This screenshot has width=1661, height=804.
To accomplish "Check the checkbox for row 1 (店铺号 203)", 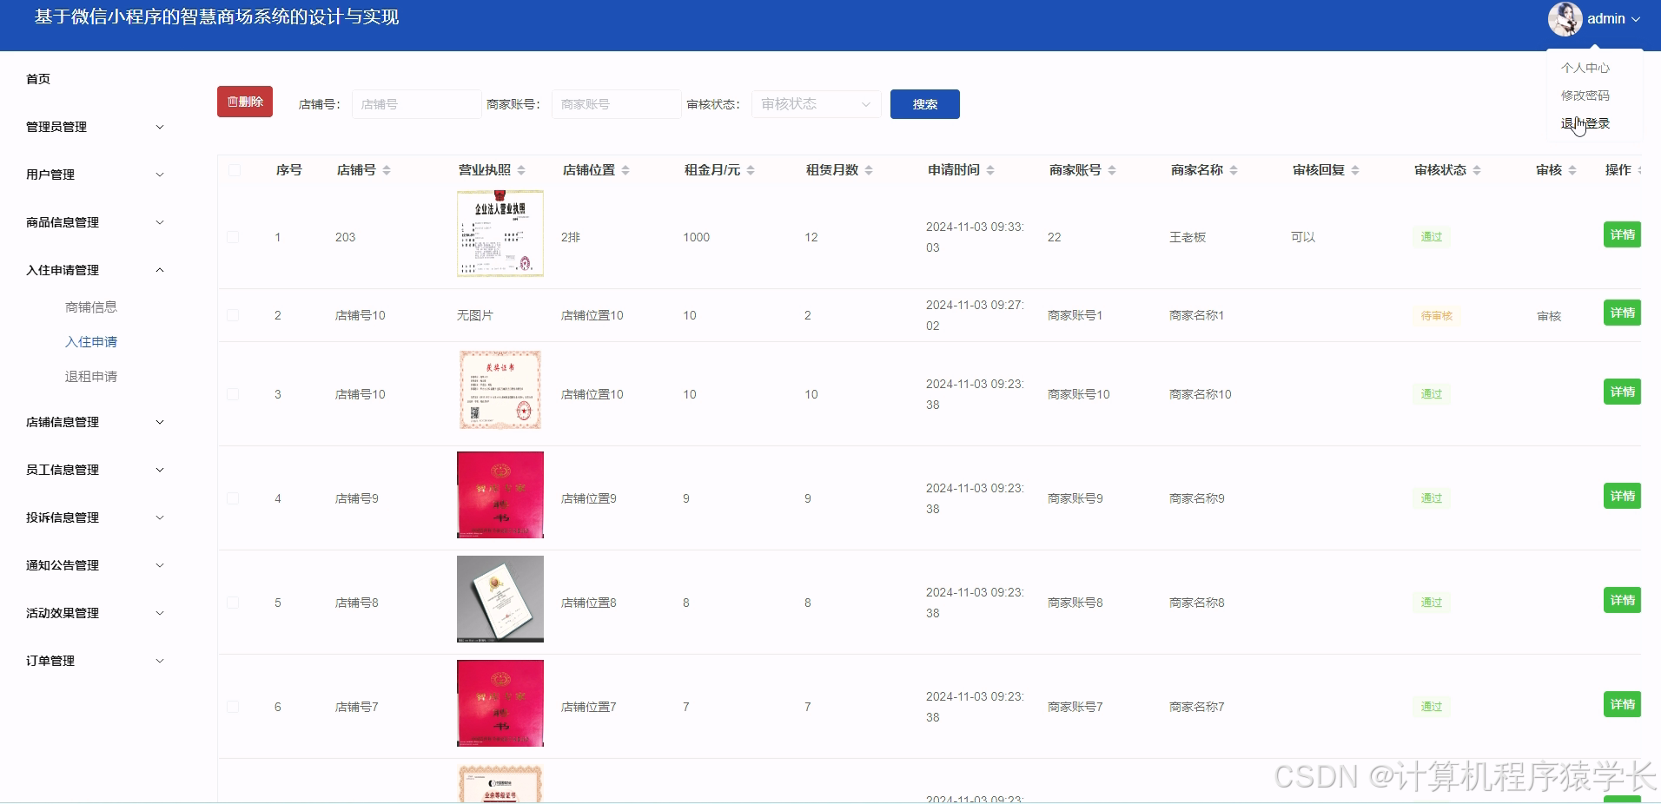I will [x=233, y=236].
